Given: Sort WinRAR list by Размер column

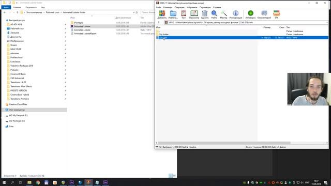Looking at the screenshot, I should coord(267,27).
